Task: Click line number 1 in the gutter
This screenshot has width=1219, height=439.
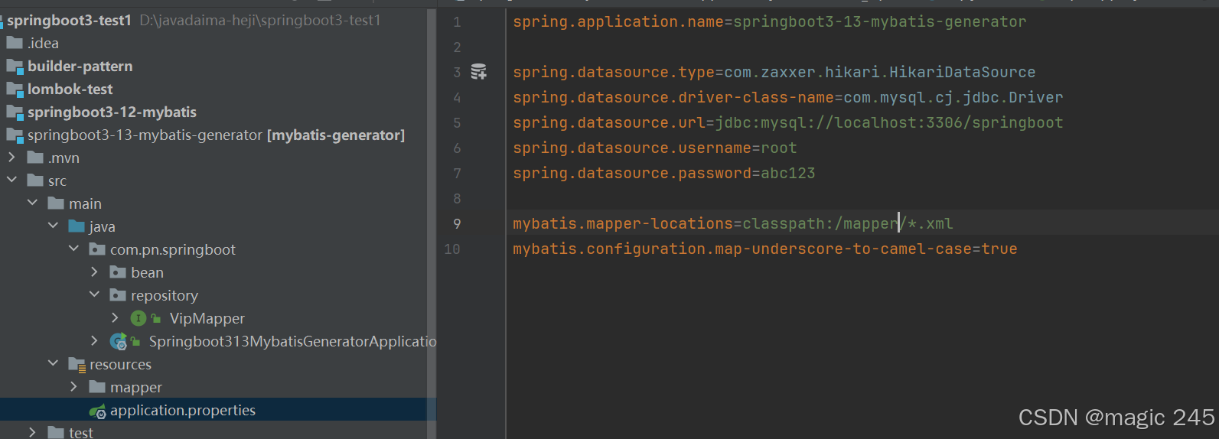Action: (x=457, y=22)
